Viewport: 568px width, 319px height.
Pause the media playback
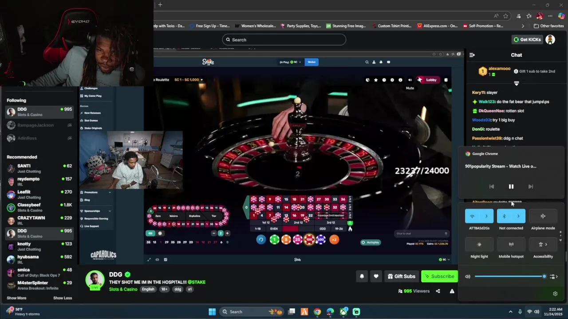click(x=511, y=187)
